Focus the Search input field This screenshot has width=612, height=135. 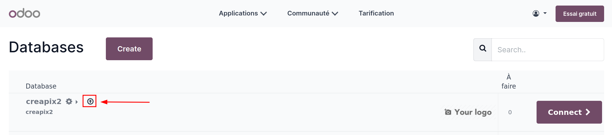click(x=547, y=50)
